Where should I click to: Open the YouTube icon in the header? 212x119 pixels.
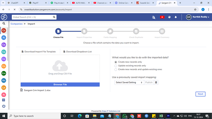[x=162, y=17]
